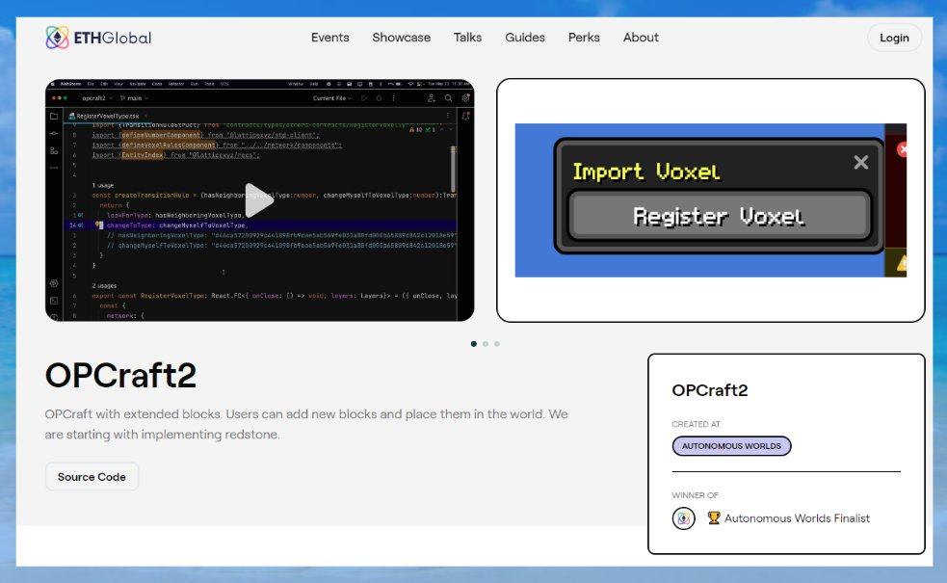This screenshot has height=583, width=947.
Task: Open the Events navigation link
Action: coord(329,38)
